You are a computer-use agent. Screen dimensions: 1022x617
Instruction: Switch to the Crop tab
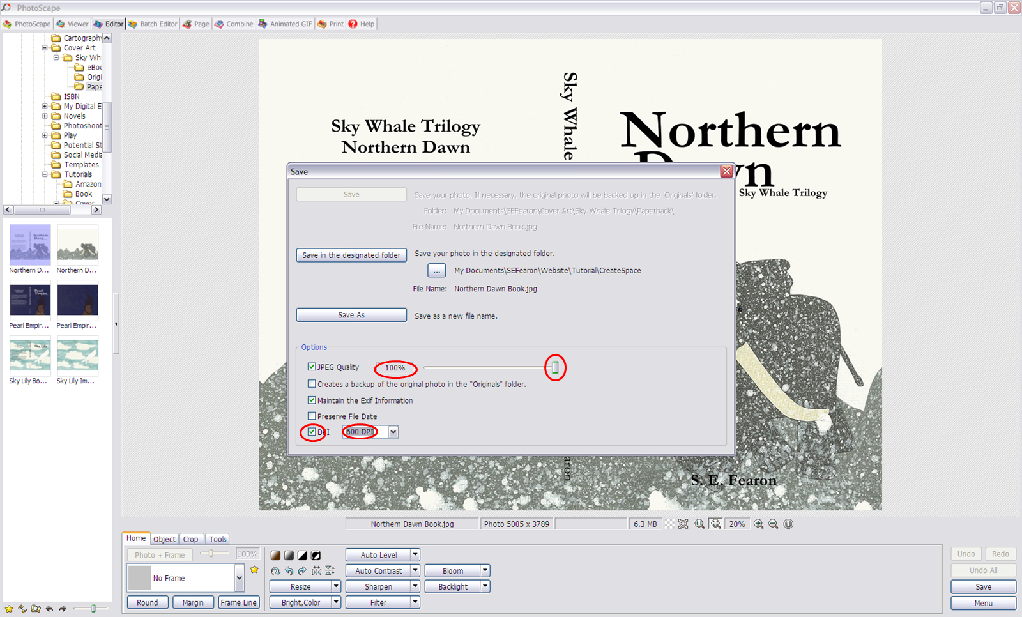click(191, 538)
